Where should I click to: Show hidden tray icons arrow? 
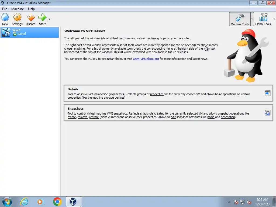pos(229,202)
